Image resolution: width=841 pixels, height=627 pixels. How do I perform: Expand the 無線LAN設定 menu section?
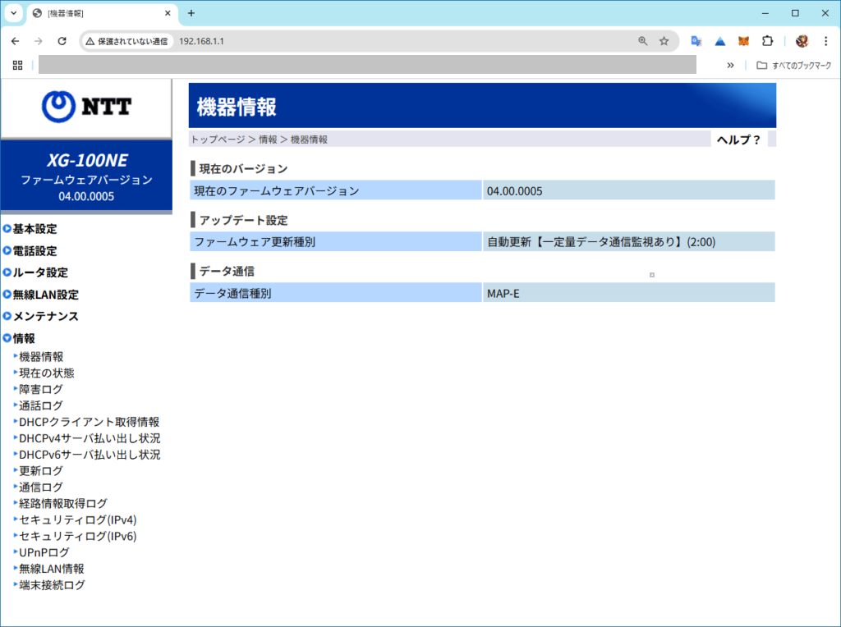(x=45, y=295)
